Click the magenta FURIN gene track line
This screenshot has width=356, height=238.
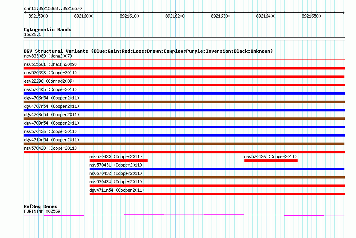[x=184, y=215]
